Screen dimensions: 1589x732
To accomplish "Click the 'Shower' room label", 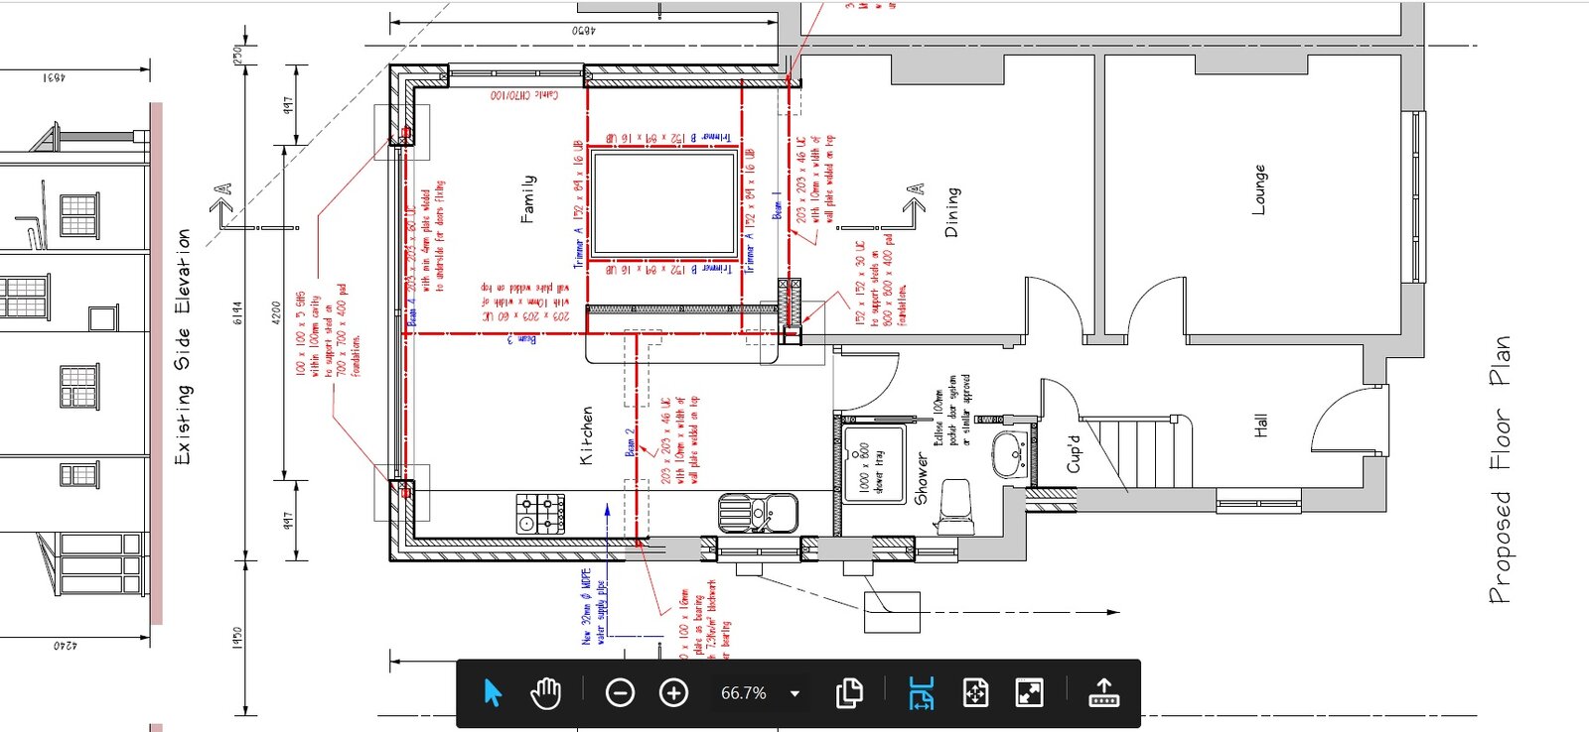I will click(x=921, y=478).
